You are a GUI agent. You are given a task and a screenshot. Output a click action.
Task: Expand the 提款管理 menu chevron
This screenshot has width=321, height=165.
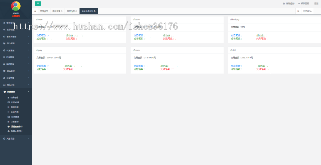(x=29, y=64)
